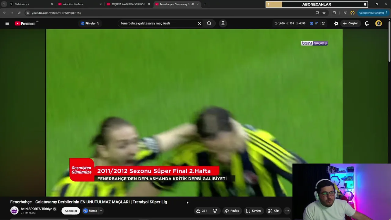
Task: Click install app icon in address bar
Action: (x=317, y=13)
